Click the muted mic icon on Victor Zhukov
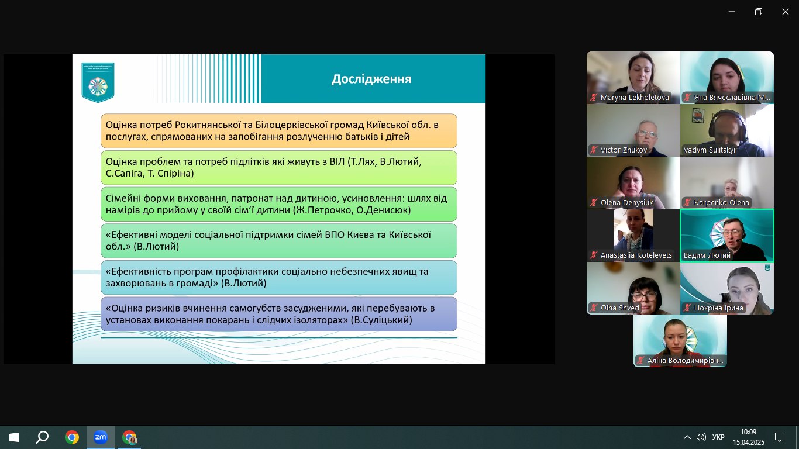 [594, 150]
